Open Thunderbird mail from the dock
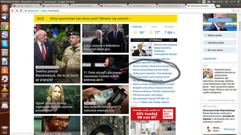This screenshot has width=241, height=135. pyautogui.click(x=5, y=17)
